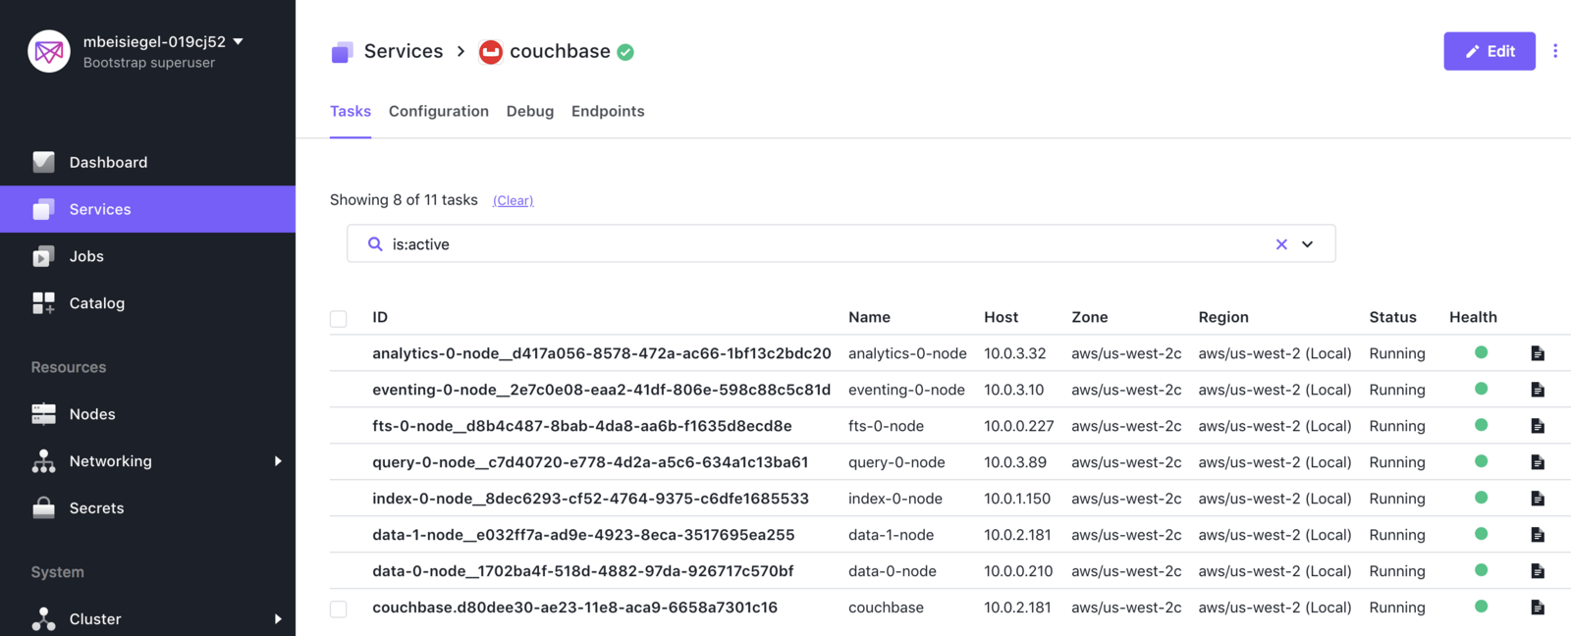The width and height of the screenshot is (1571, 636).
Task: Click the 'Showing 8 of 11 tasks' text
Action: (x=404, y=200)
